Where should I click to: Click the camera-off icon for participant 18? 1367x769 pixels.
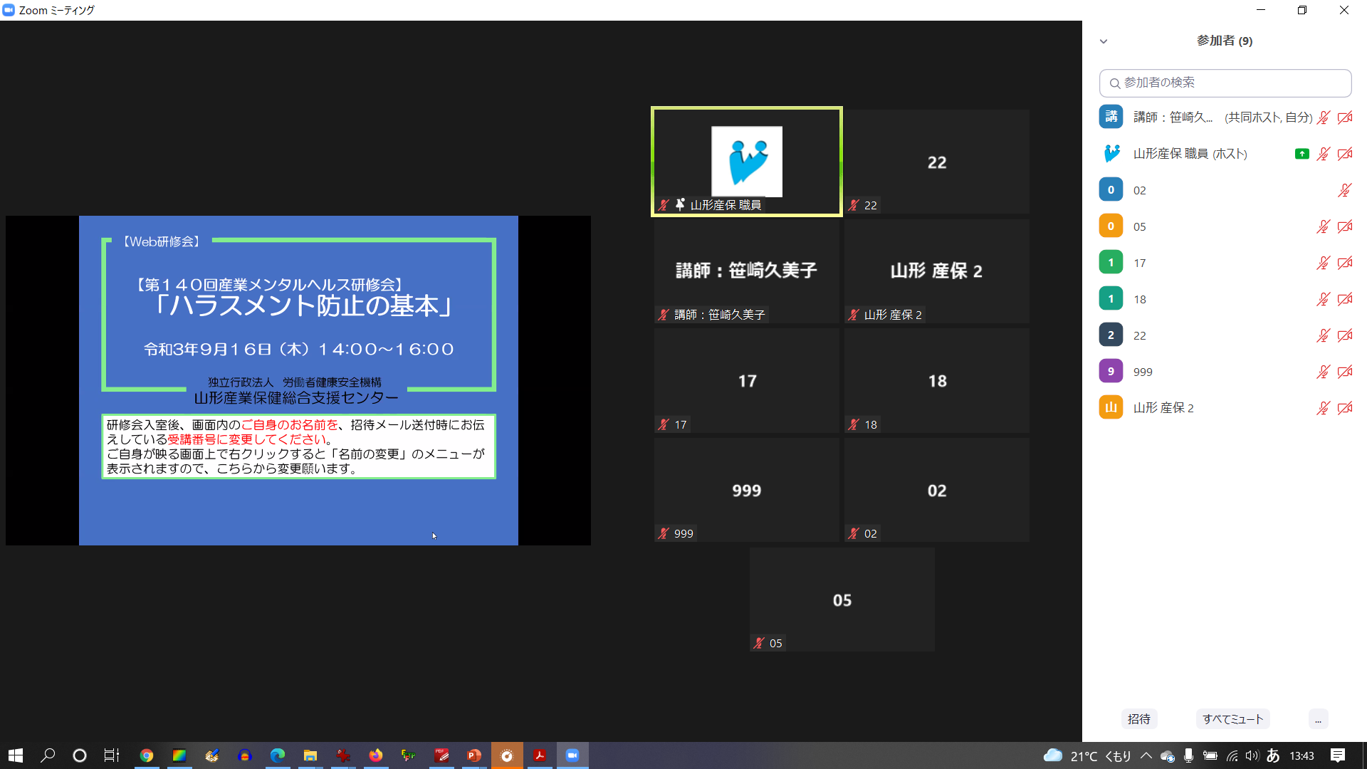click(1345, 299)
